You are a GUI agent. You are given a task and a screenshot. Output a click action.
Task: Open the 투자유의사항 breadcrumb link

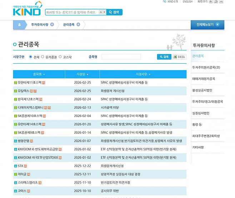(x=40, y=24)
